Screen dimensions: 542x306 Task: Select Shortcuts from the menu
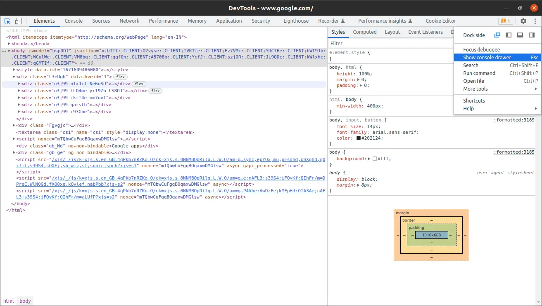click(497, 101)
